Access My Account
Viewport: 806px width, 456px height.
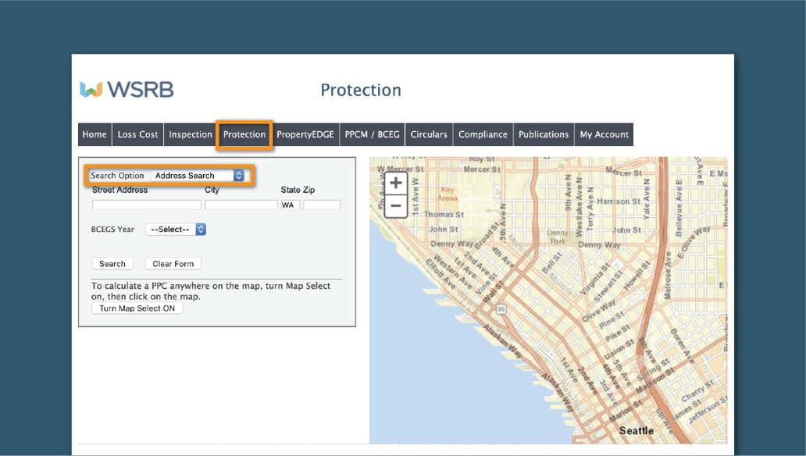[x=604, y=134]
